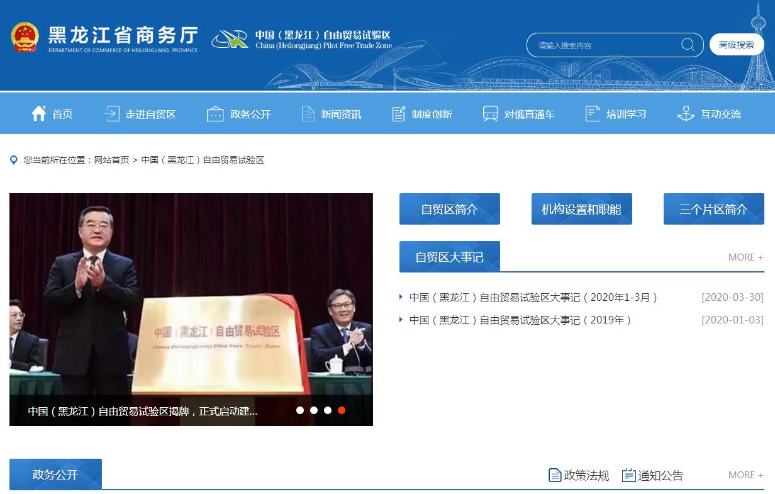
Task: Click the national emblem logo
Action: pos(25,38)
